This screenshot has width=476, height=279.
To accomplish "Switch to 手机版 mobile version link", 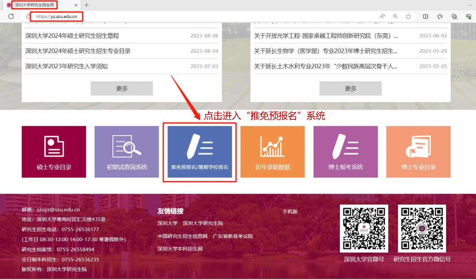I will pyautogui.click(x=290, y=212).
